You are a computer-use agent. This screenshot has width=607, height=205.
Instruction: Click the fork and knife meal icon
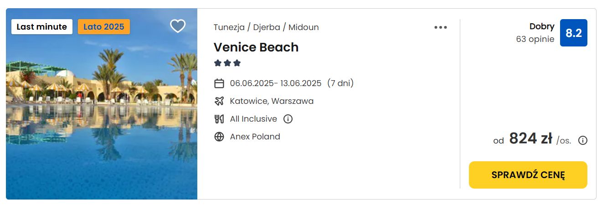[x=219, y=119]
